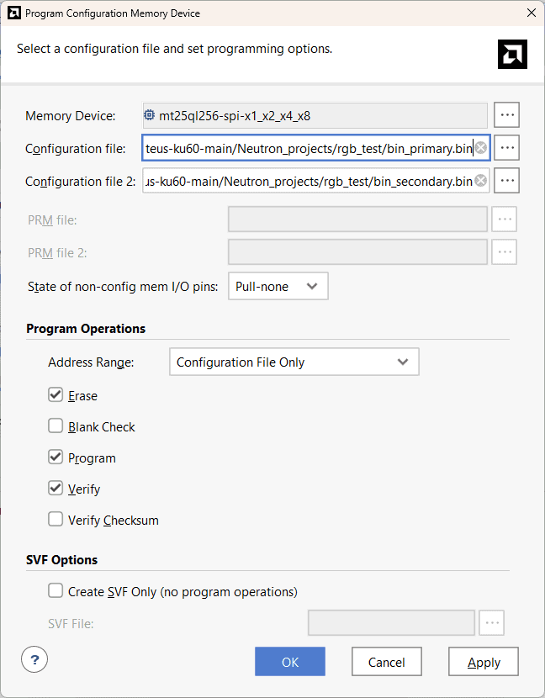
Task: Uncheck the Verify checkbox
Action: pyautogui.click(x=56, y=488)
